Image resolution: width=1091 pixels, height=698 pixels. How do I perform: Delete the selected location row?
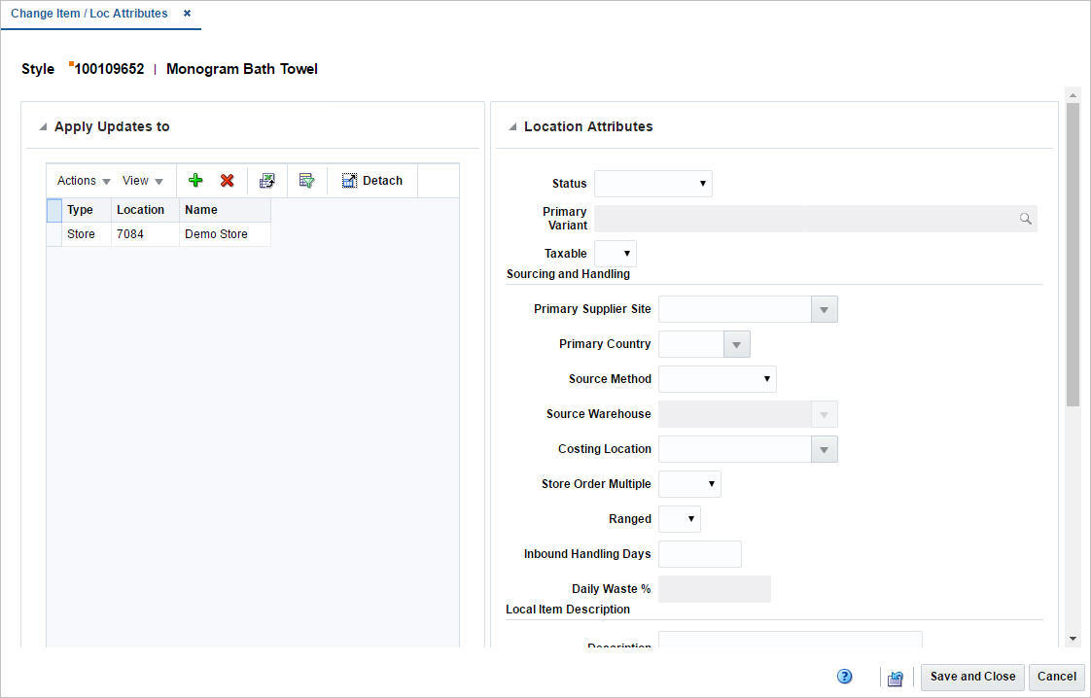pyautogui.click(x=227, y=180)
